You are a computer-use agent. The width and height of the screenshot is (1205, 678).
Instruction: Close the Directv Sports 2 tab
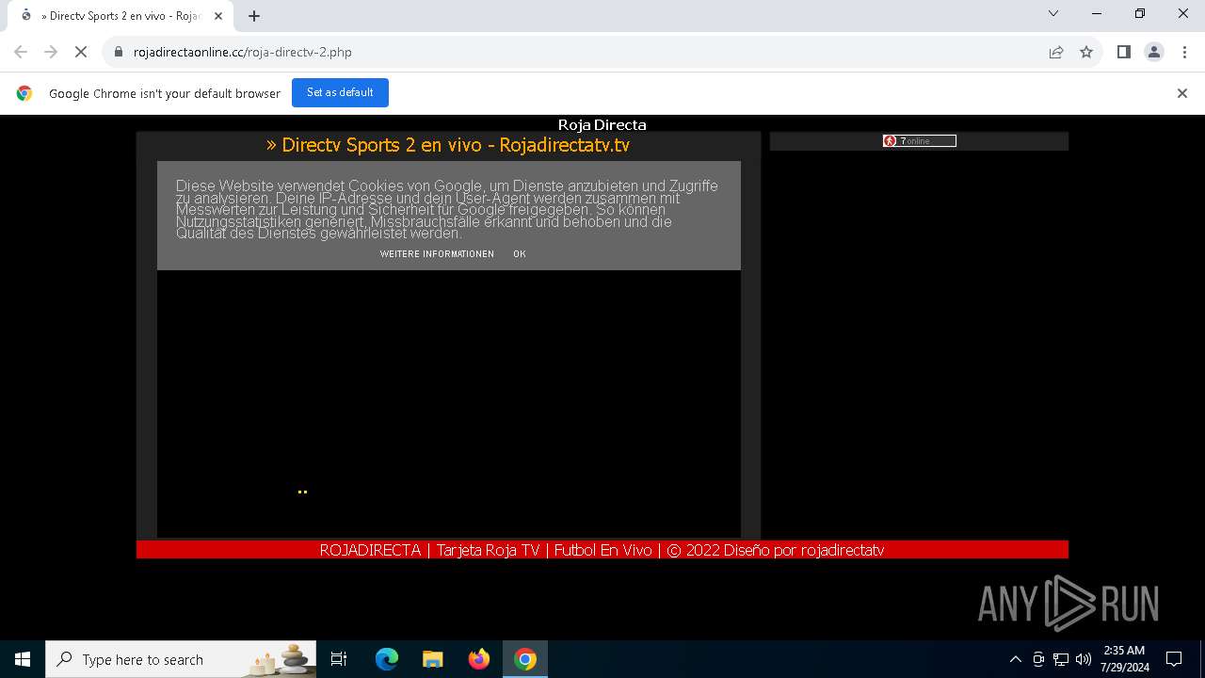218,15
